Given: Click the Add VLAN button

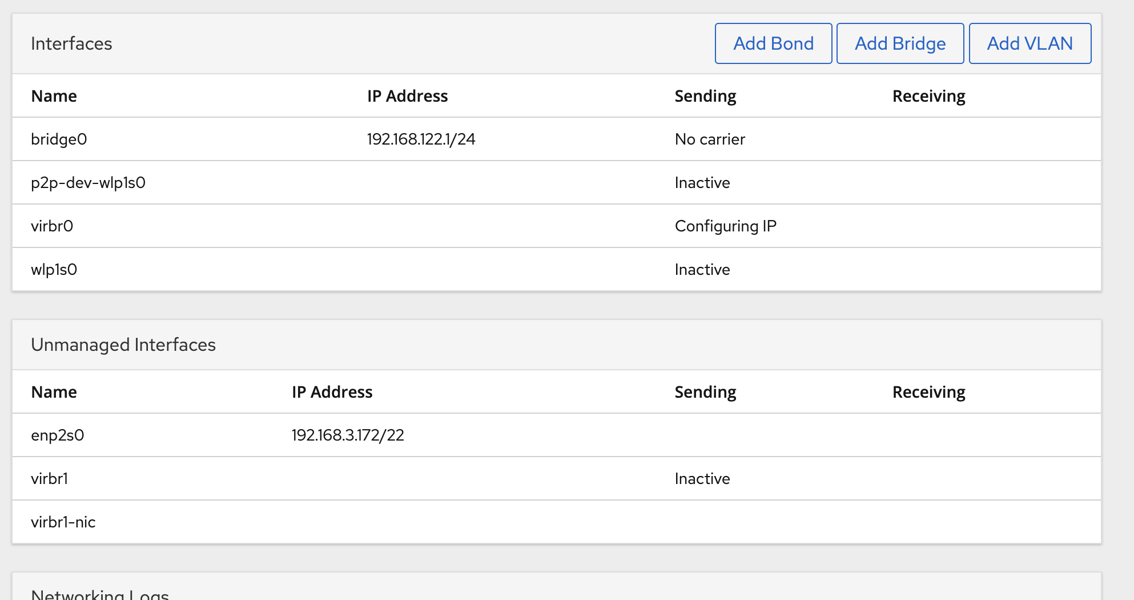Looking at the screenshot, I should (x=1030, y=43).
